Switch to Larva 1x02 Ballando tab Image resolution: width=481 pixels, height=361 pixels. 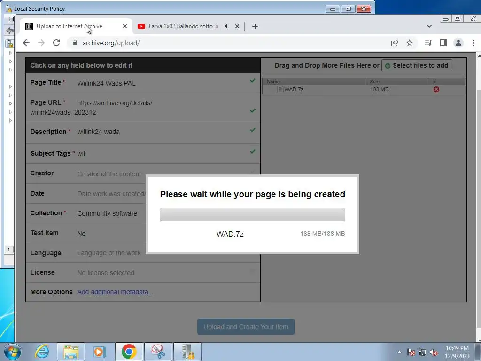point(183,26)
